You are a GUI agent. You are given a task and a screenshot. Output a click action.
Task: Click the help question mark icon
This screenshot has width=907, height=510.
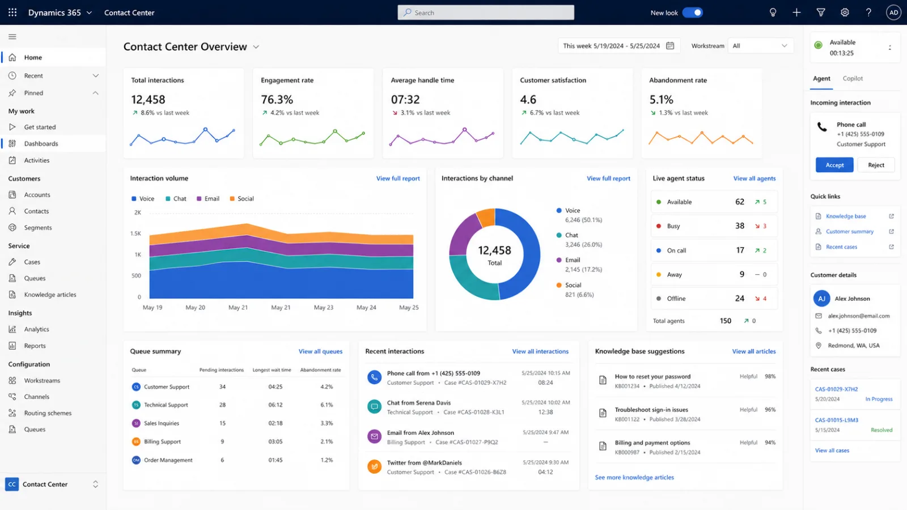868,12
